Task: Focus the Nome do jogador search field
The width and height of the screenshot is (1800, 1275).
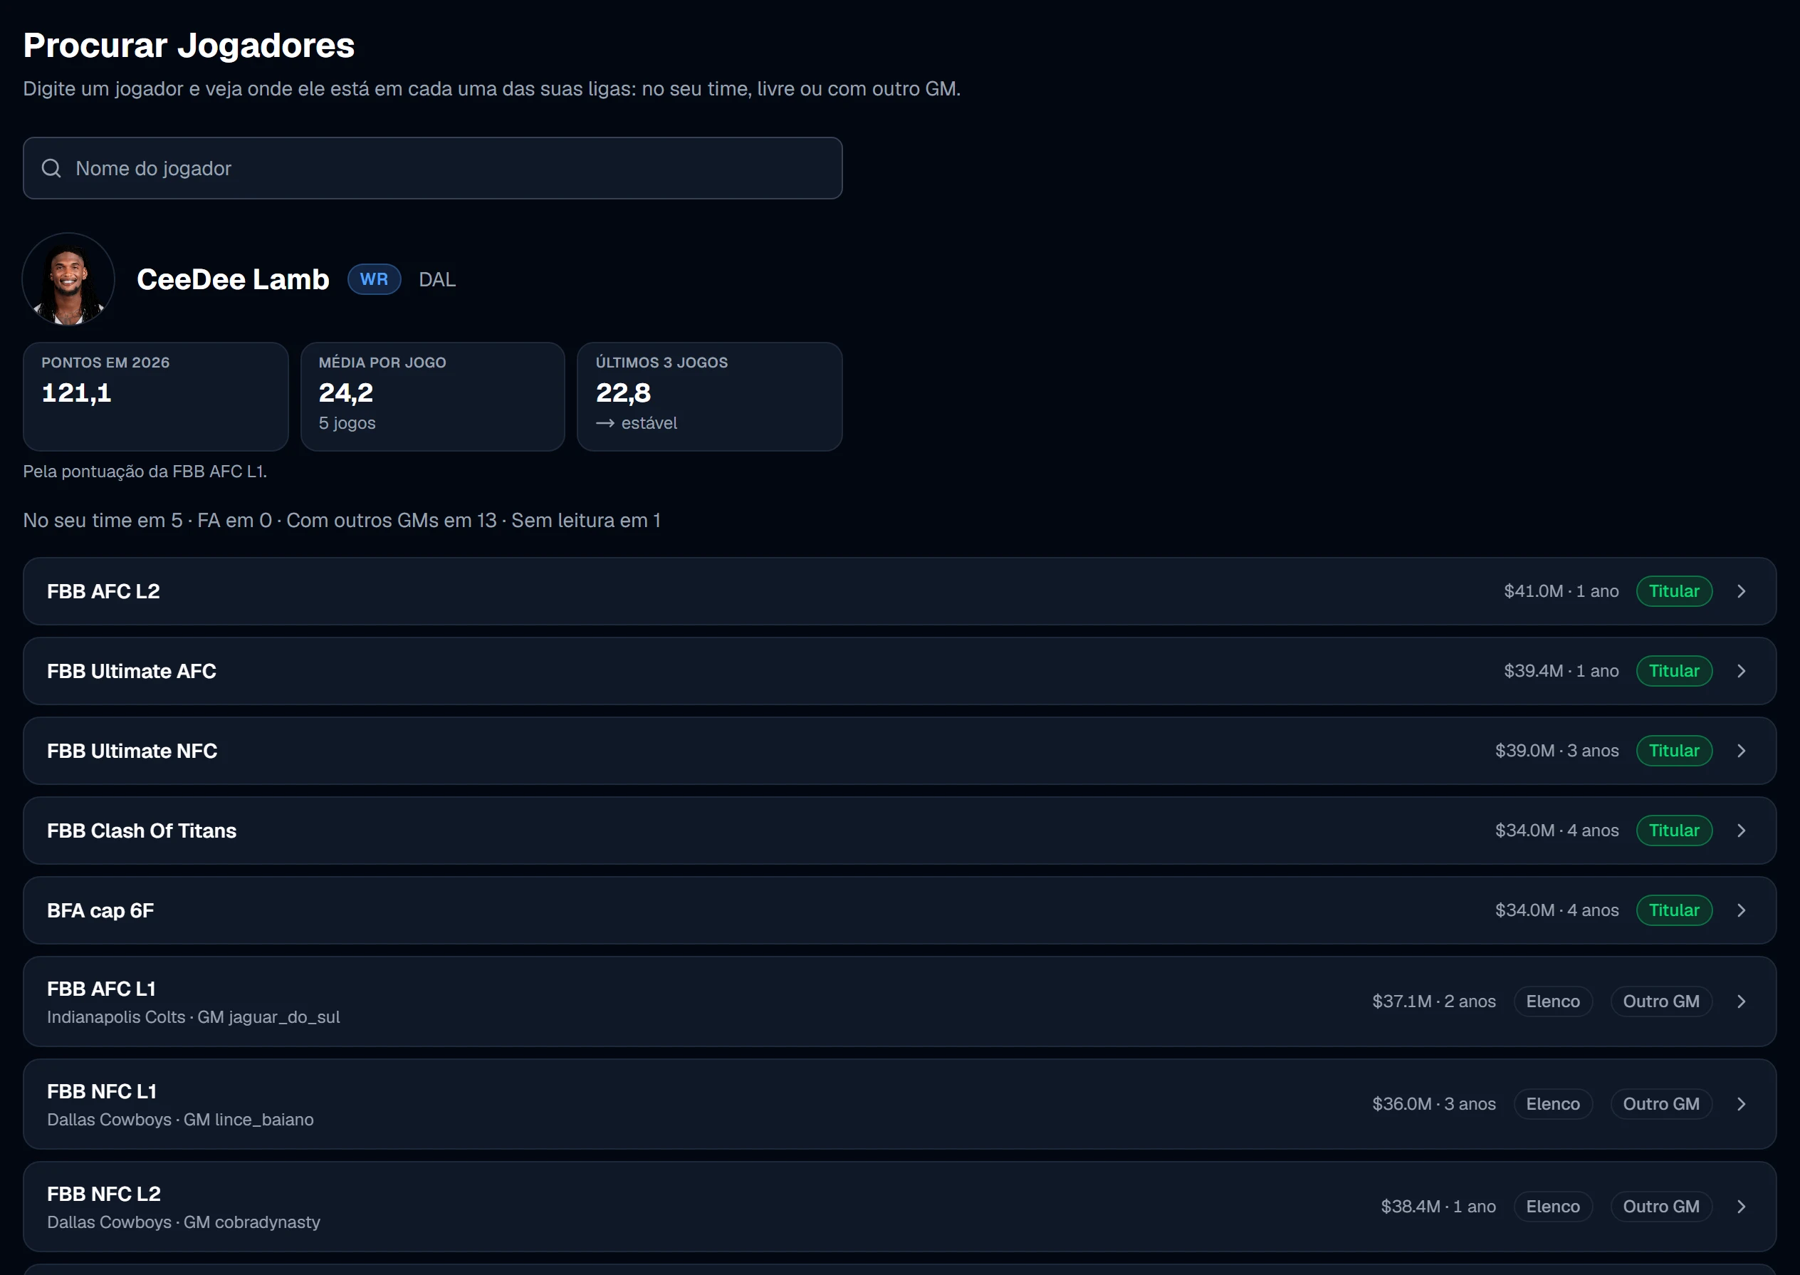Action: click(432, 168)
